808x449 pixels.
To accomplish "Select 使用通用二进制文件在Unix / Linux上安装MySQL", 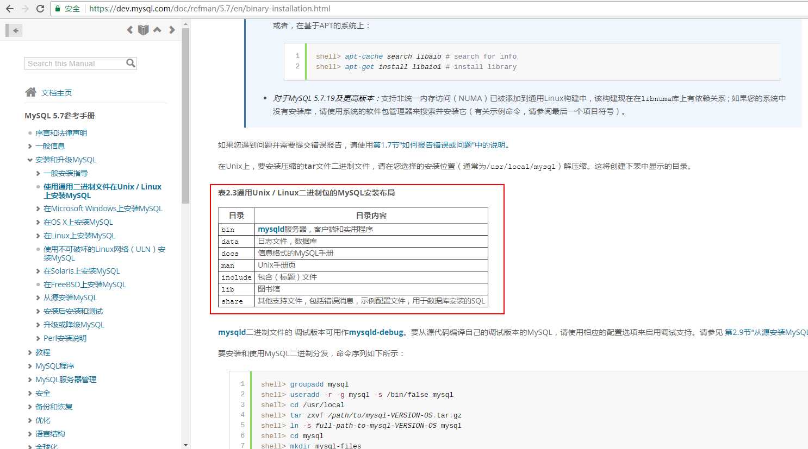I will click(102, 191).
